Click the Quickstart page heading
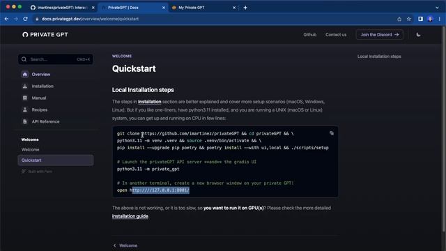Image resolution: width=446 pixels, height=251 pixels. coord(134,68)
